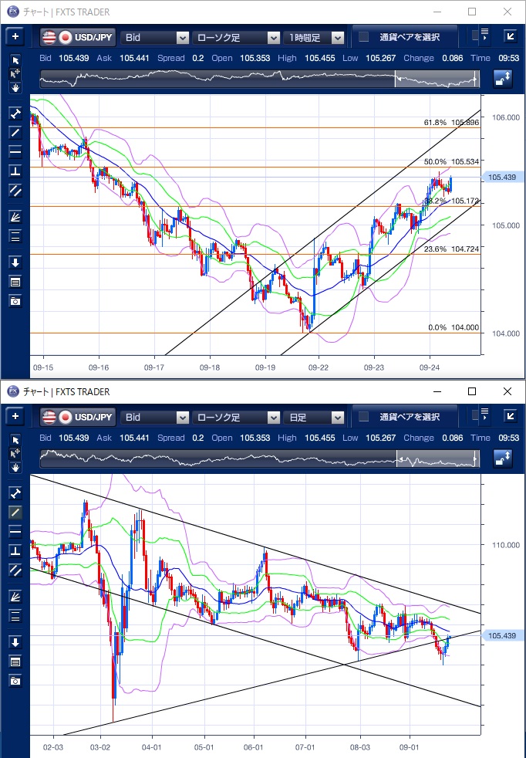This screenshot has width=526, height=758.
Task: Select the trendline tool in the top chart
Action: point(15,132)
